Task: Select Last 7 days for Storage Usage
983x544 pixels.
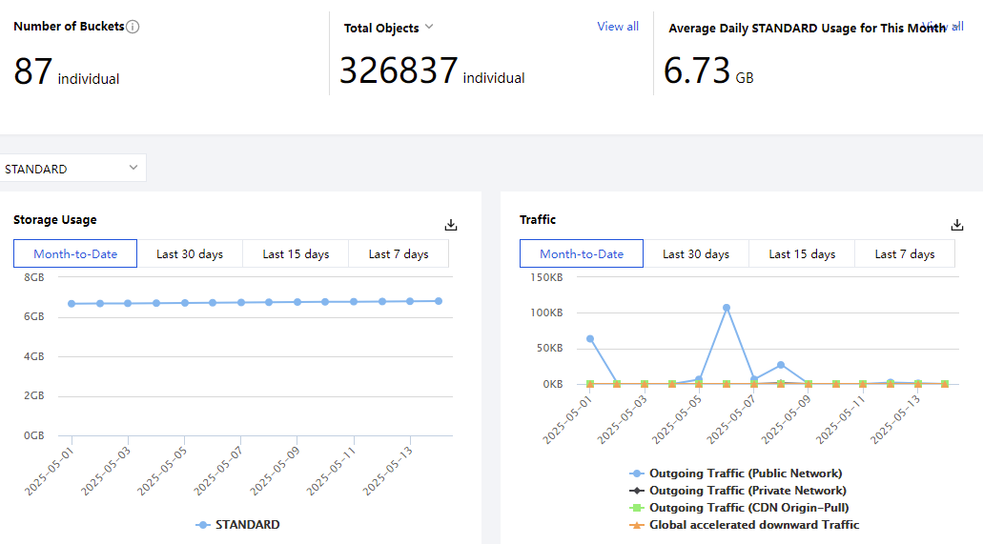Action: [x=399, y=254]
